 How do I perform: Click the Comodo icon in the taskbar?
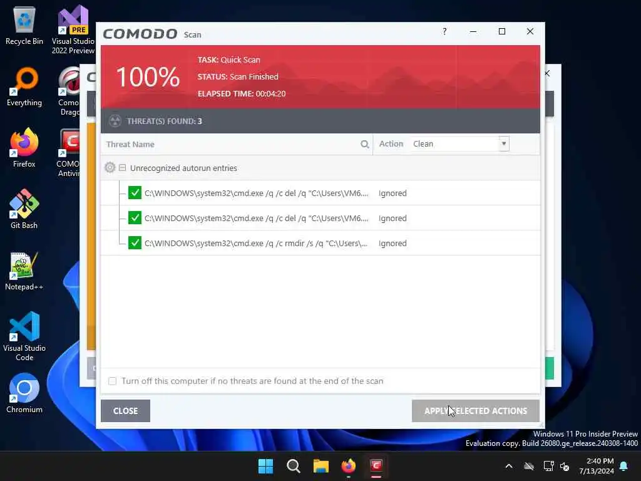(376, 466)
